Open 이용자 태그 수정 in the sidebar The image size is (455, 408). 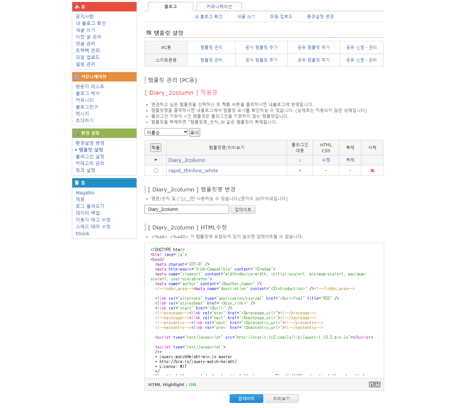(x=93, y=220)
